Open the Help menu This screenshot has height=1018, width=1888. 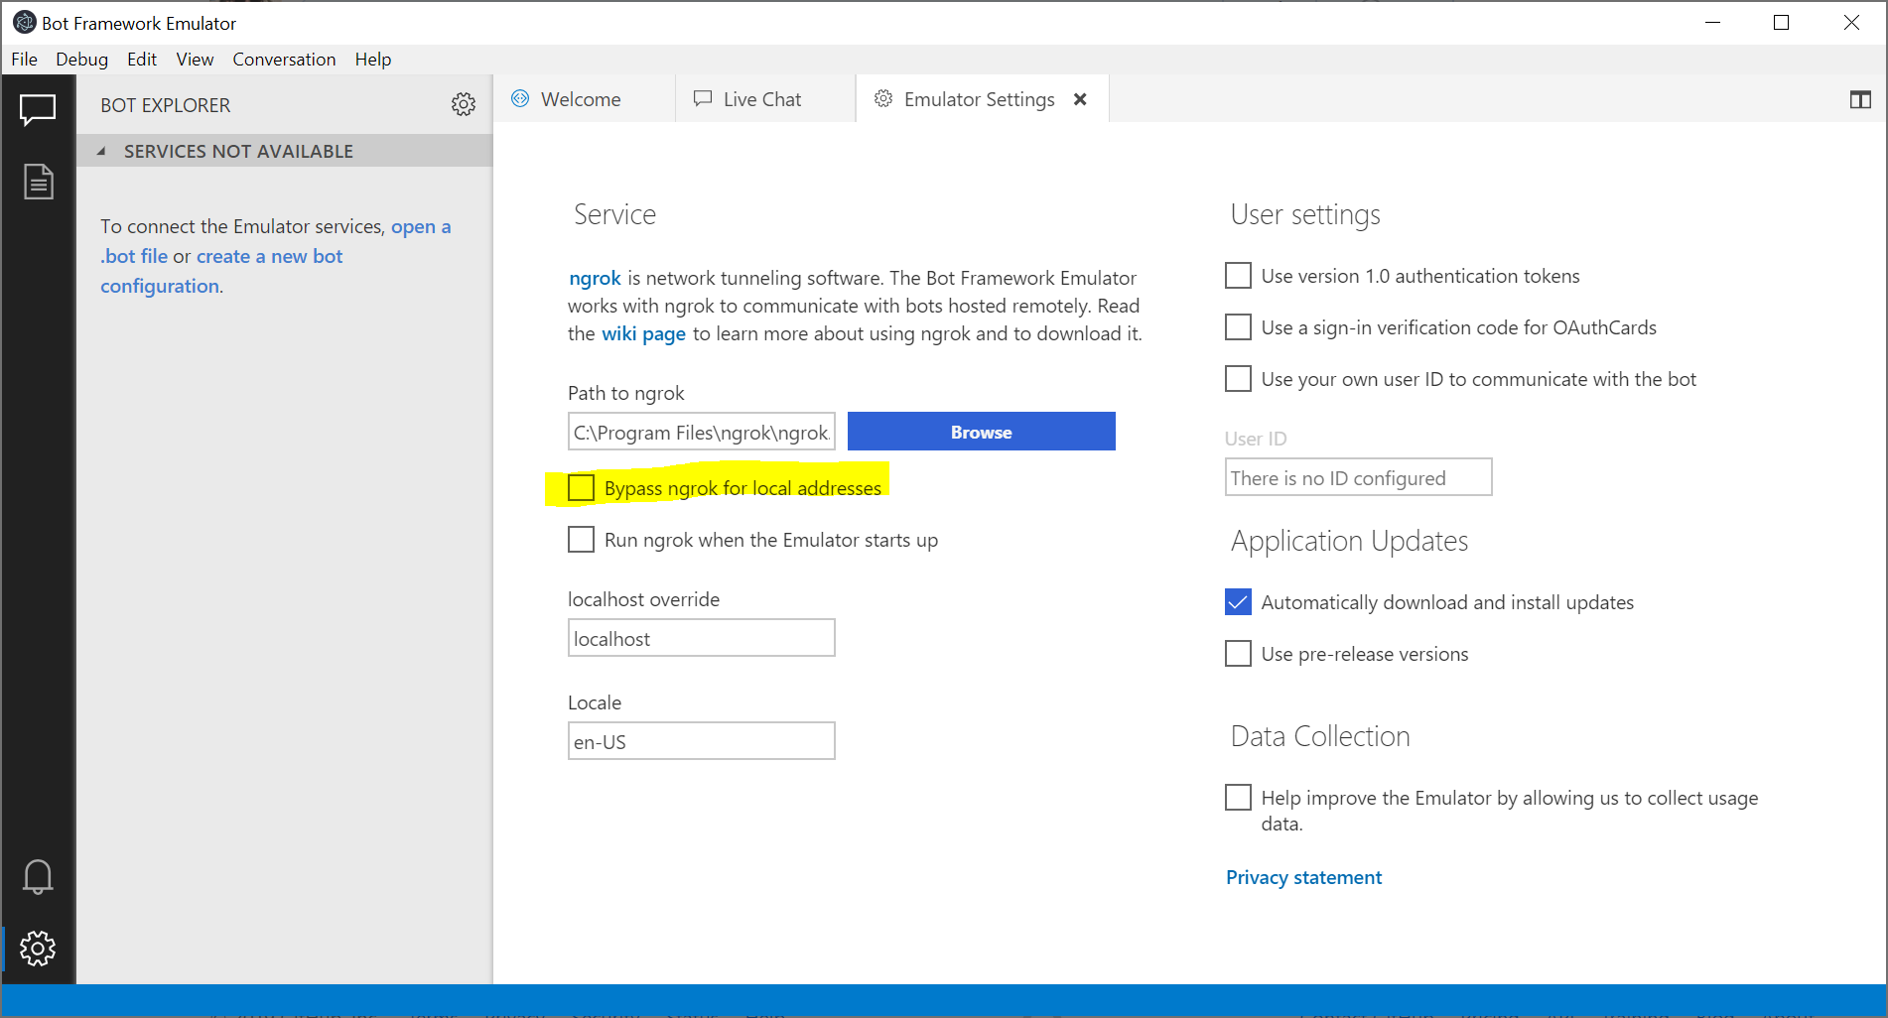pos(373,60)
